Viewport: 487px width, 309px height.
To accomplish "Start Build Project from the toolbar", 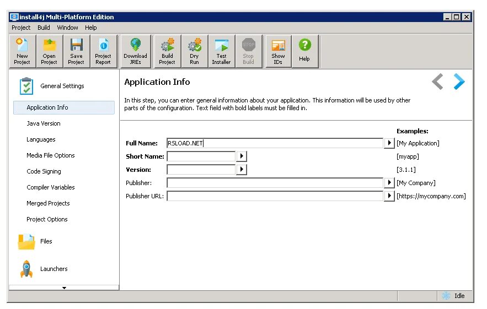I will [x=167, y=52].
